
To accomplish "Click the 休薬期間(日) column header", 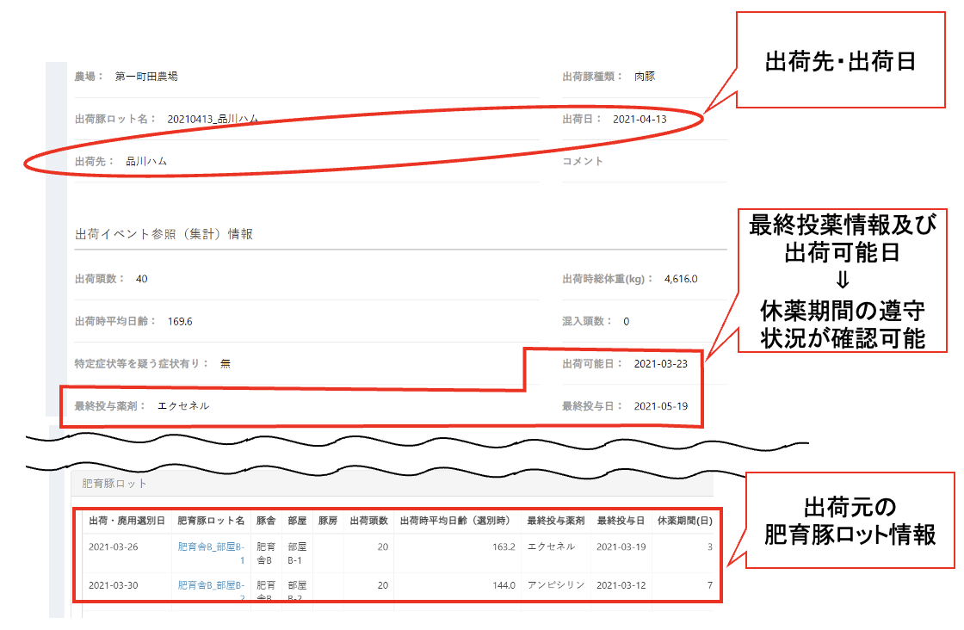I will point(685,521).
